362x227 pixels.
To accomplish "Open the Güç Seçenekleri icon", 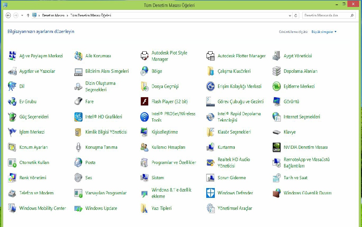I will tap(12, 117).
